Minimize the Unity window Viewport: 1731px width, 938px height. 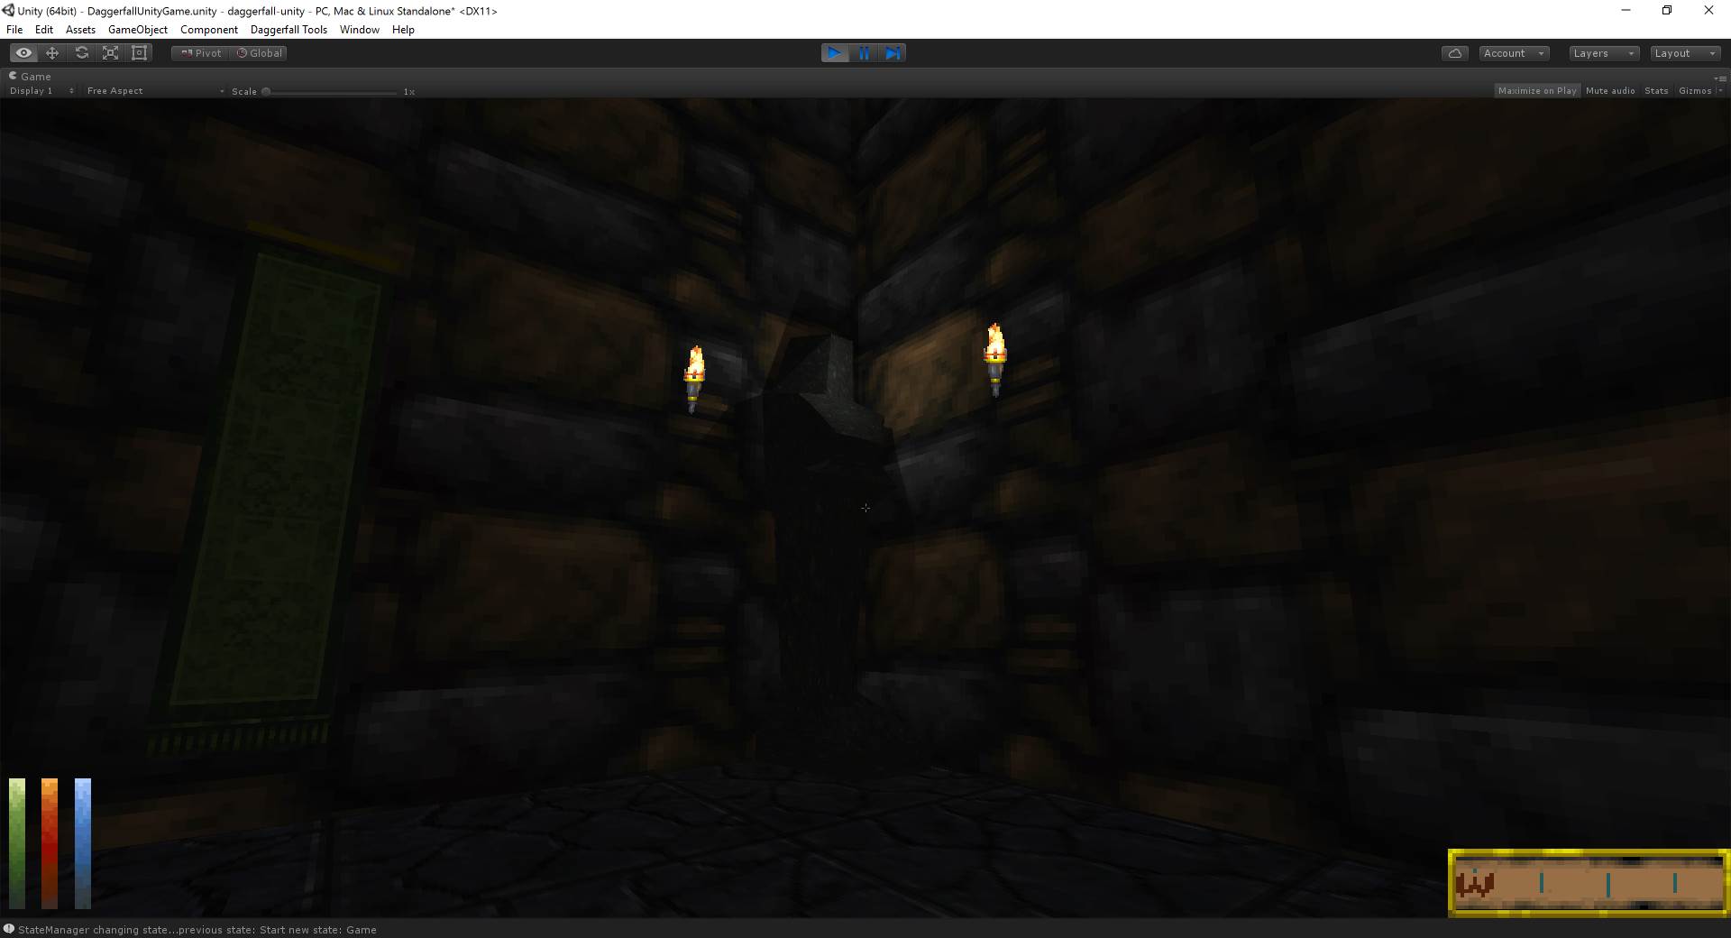[x=1626, y=11]
